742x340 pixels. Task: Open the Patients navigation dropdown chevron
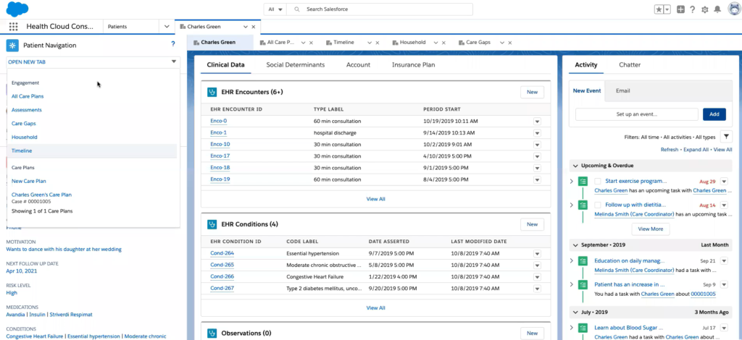click(167, 27)
